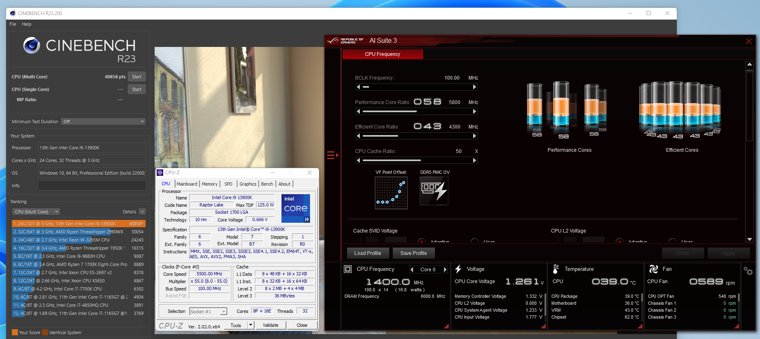760x339 pixels.
Task: Switch to next core after Core 0
Action: (x=445, y=270)
